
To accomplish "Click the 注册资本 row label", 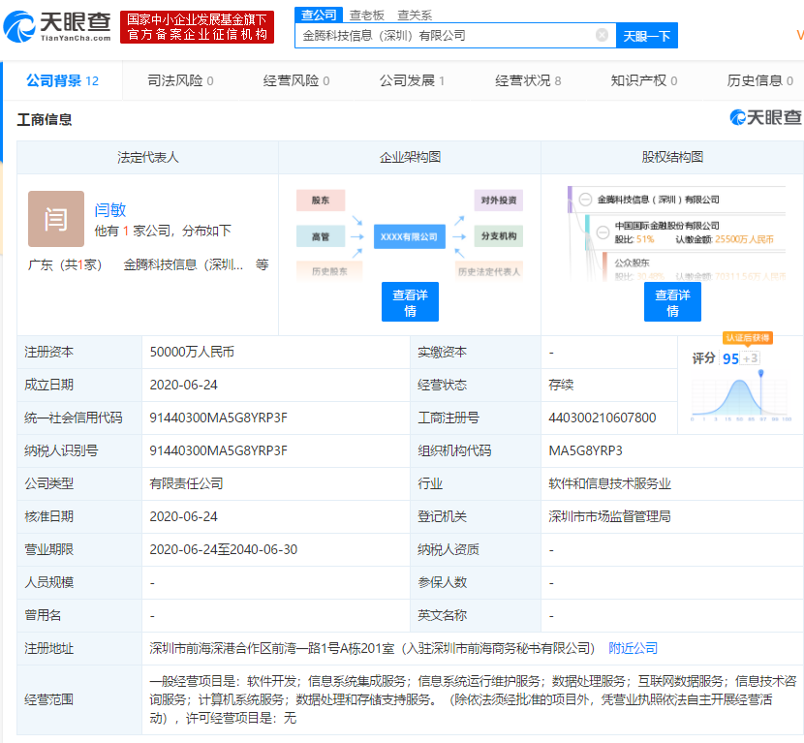I will pyautogui.click(x=49, y=352).
